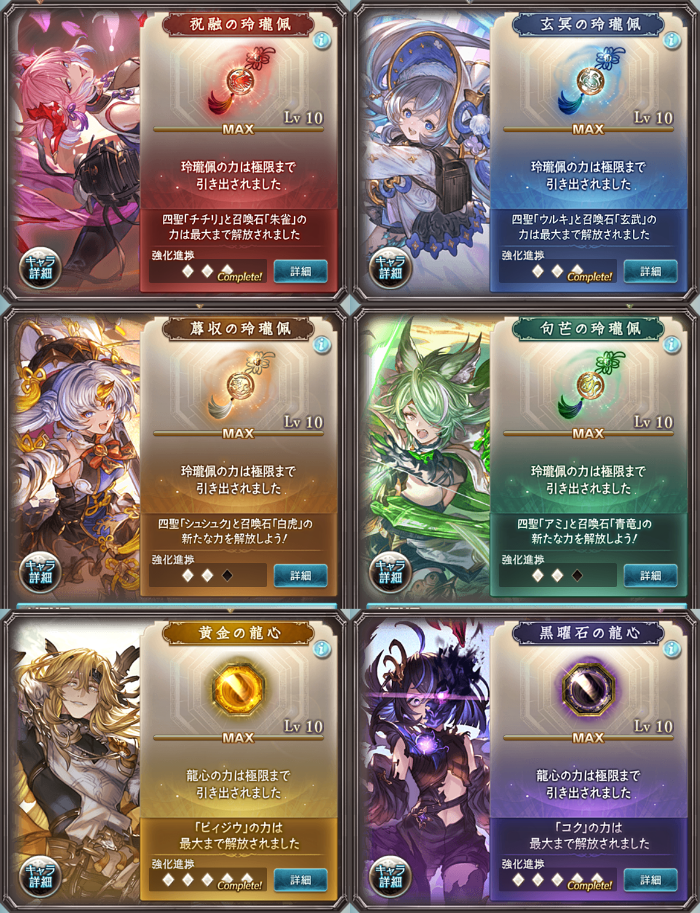Tap info icon on 句芒の玲瓏佩 panel
This screenshot has height=913, width=700.
(671, 345)
